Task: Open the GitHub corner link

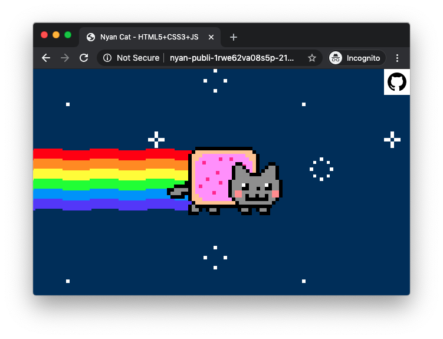Action: click(x=396, y=82)
